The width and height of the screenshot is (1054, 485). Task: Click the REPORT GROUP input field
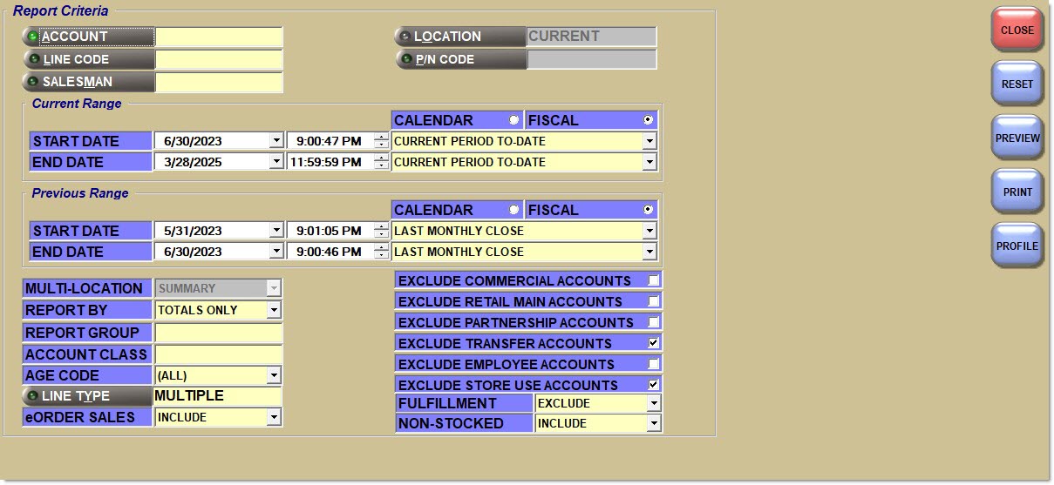(x=218, y=333)
